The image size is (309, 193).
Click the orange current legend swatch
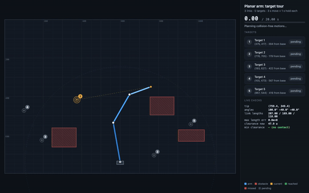tap(271, 184)
